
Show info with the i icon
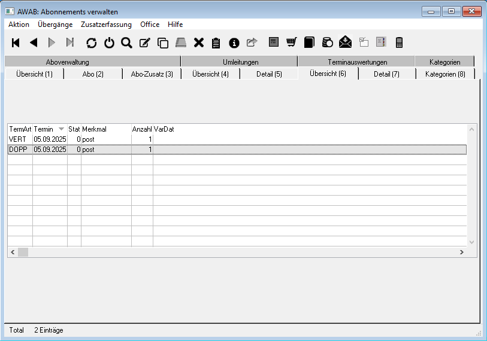click(x=234, y=42)
